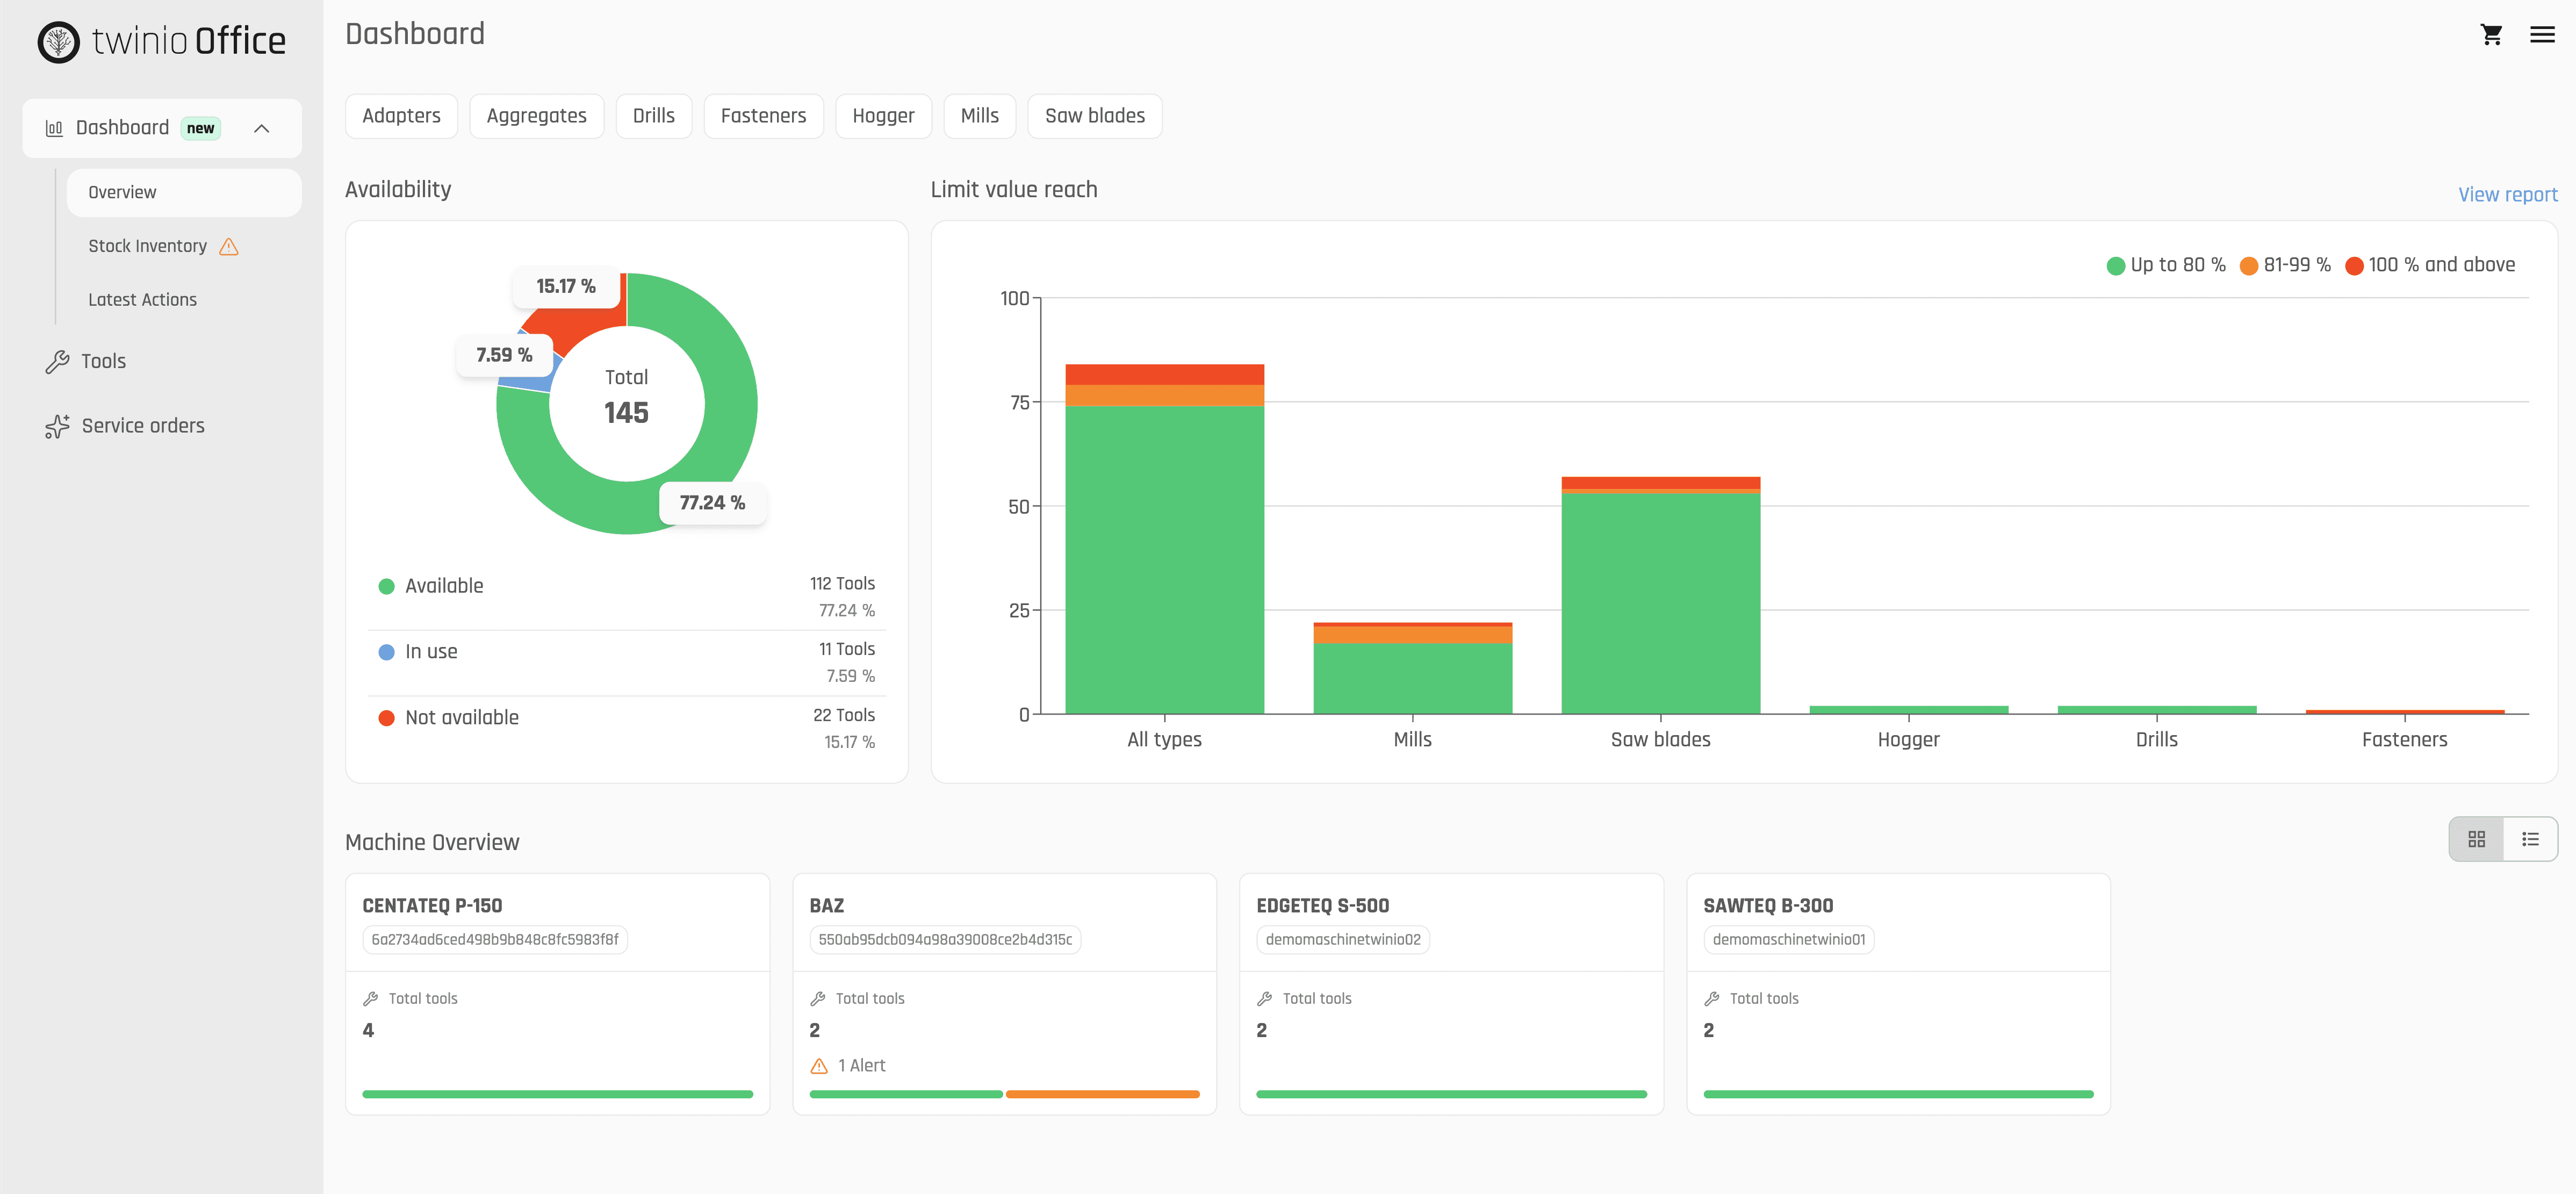Click the green progress bar on CENTATEQ P-150

tap(557, 1095)
